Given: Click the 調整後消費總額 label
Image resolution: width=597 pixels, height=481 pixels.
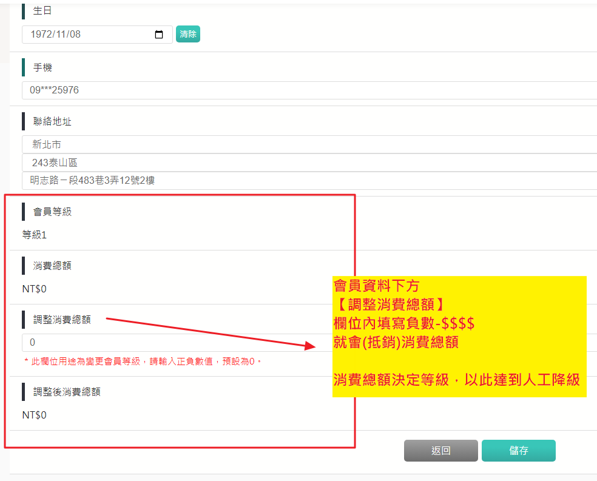Looking at the screenshot, I should click(x=67, y=392).
